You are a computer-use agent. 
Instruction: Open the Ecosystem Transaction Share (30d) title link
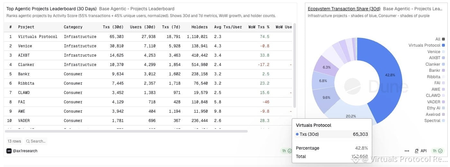click(344, 9)
